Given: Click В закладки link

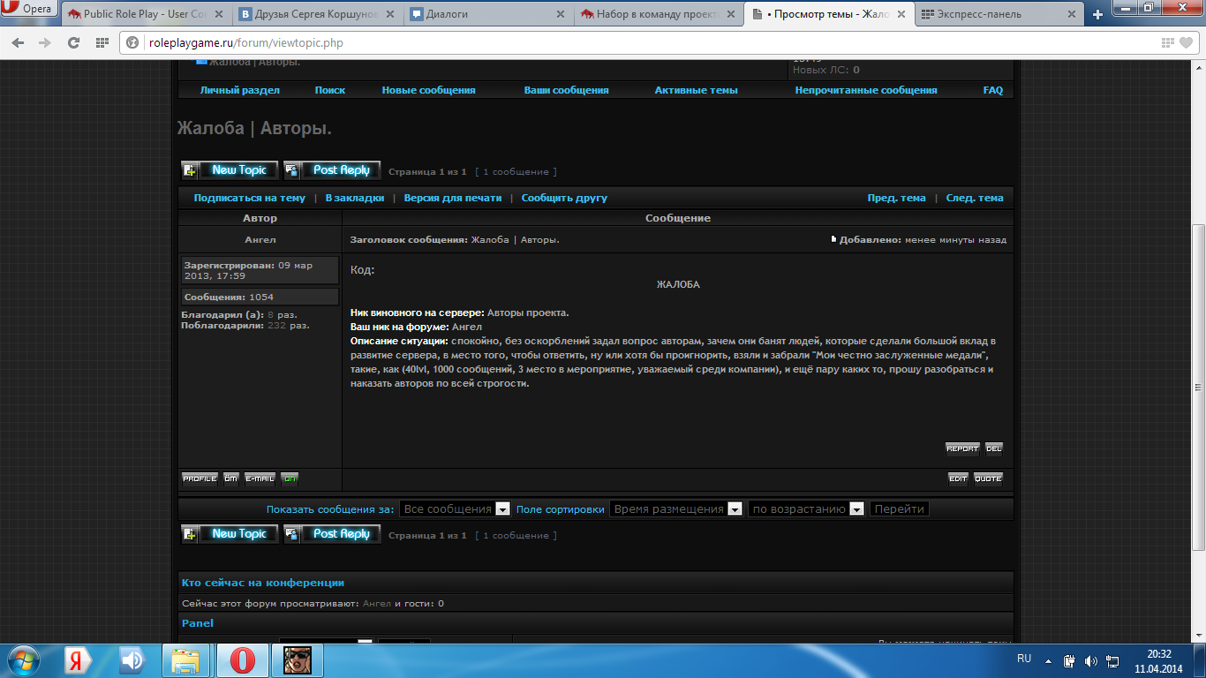Looking at the screenshot, I should click(354, 198).
